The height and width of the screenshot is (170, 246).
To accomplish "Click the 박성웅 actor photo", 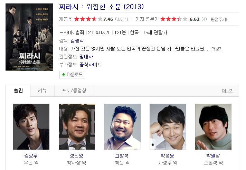I will [x=168, y=126].
